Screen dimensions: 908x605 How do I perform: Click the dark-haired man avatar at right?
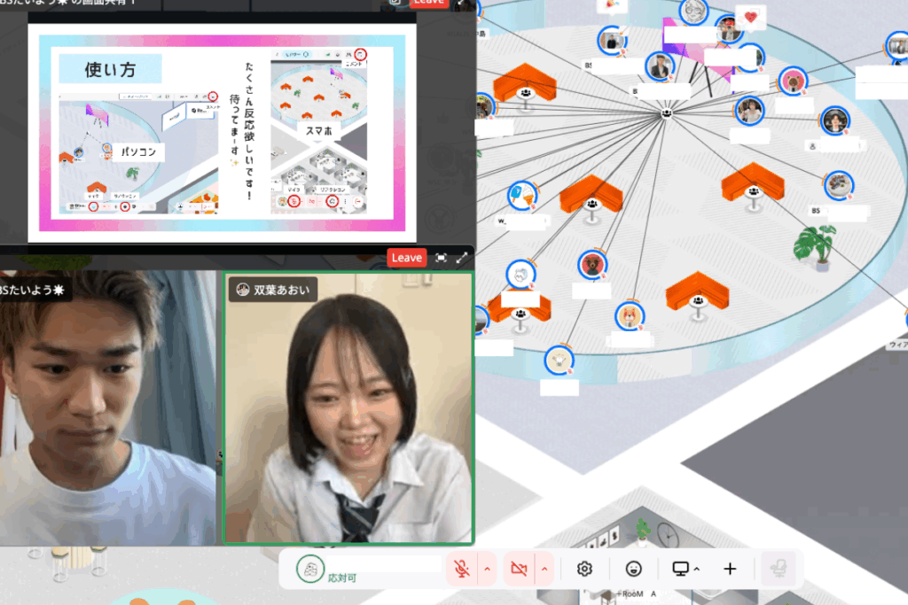pos(834,120)
